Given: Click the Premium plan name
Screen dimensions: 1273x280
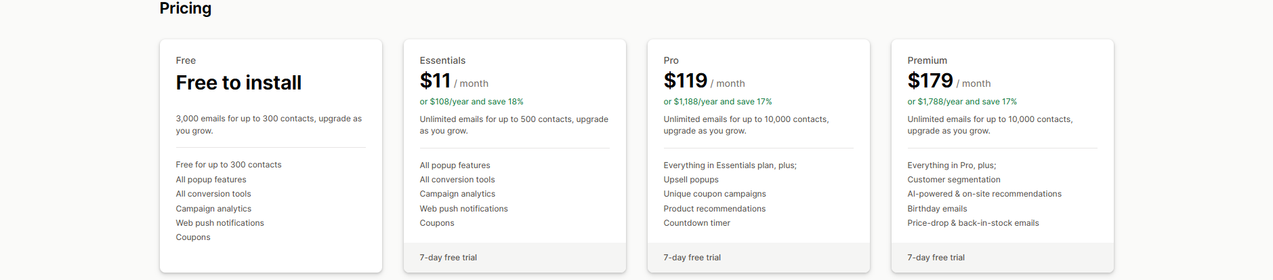Looking at the screenshot, I should [x=927, y=60].
